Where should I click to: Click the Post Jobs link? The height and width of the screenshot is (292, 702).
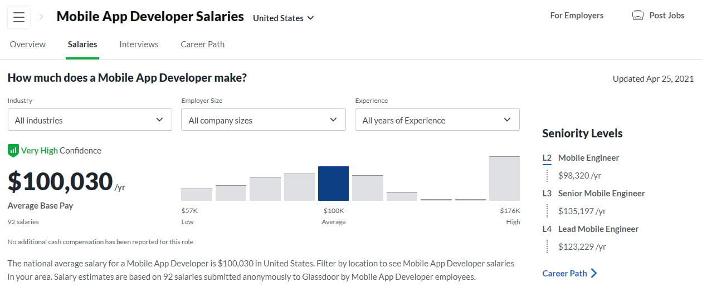[x=667, y=16]
